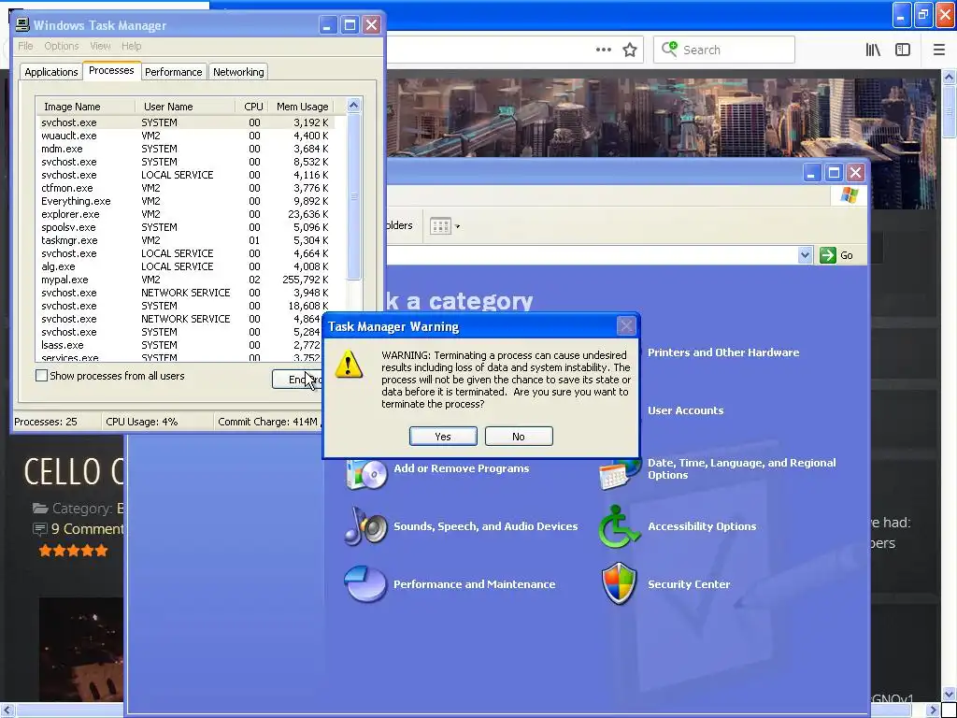Click the process list scroll up arrow
The height and width of the screenshot is (718, 957).
tap(354, 106)
